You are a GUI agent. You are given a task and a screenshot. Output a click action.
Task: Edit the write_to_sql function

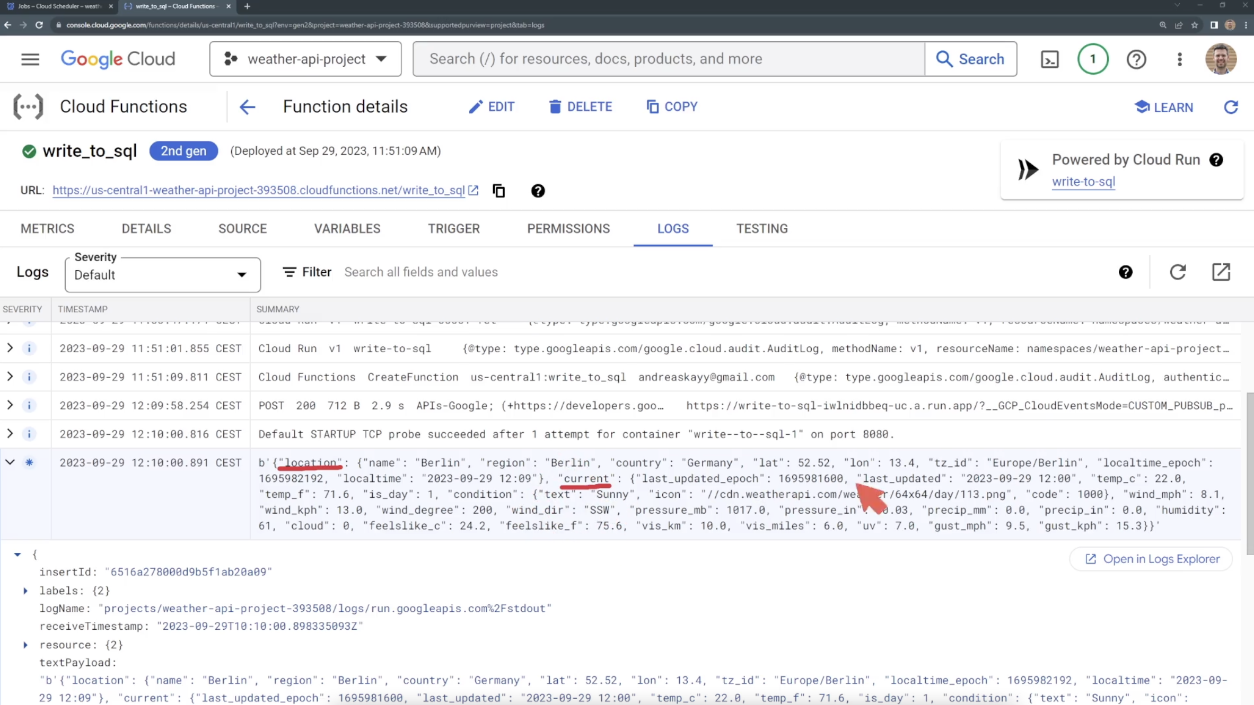[x=491, y=107]
